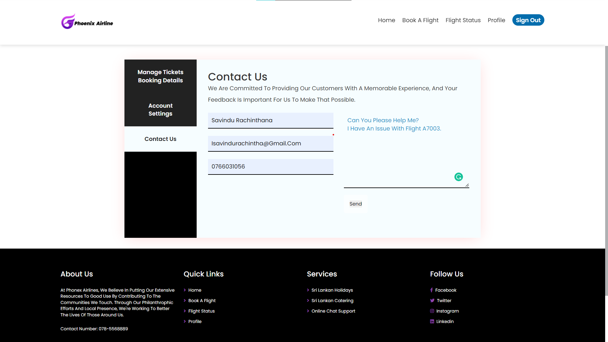Image resolution: width=608 pixels, height=342 pixels.
Task: Go to Flight Status in top navigation
Action: tap(463, 20)
